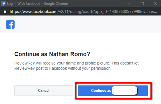Click the ReviewRev permission description text
Screen dimensions: 161x104
[x=76, y=66]
